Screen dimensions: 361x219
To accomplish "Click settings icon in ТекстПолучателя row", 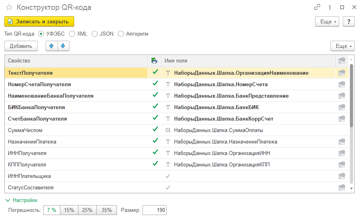I will click(x=342, y=73).
